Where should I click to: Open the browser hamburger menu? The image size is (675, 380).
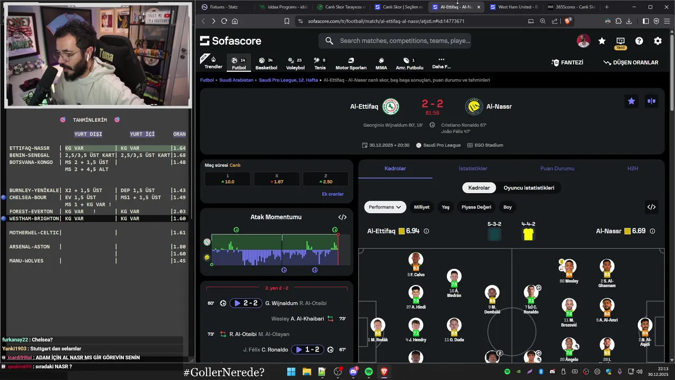(667, 21)
